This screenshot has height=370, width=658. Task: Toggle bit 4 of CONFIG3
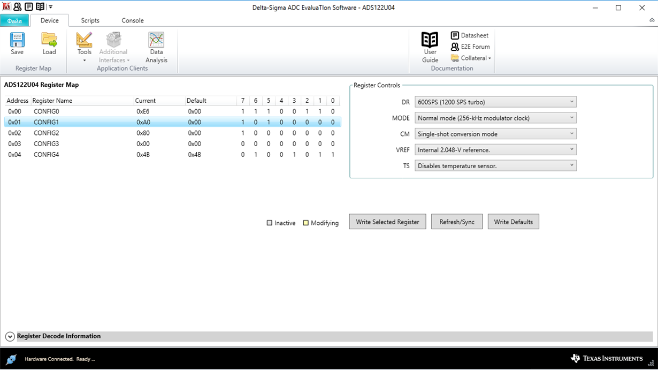pos(281,144)
